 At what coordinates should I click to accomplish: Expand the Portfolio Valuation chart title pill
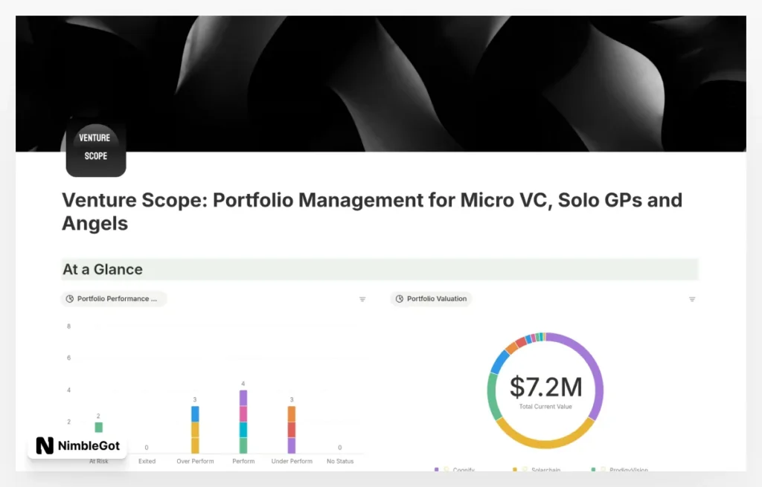(x=430, y=299)
